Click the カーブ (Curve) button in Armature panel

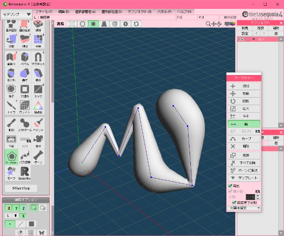(x=244, y=139)
